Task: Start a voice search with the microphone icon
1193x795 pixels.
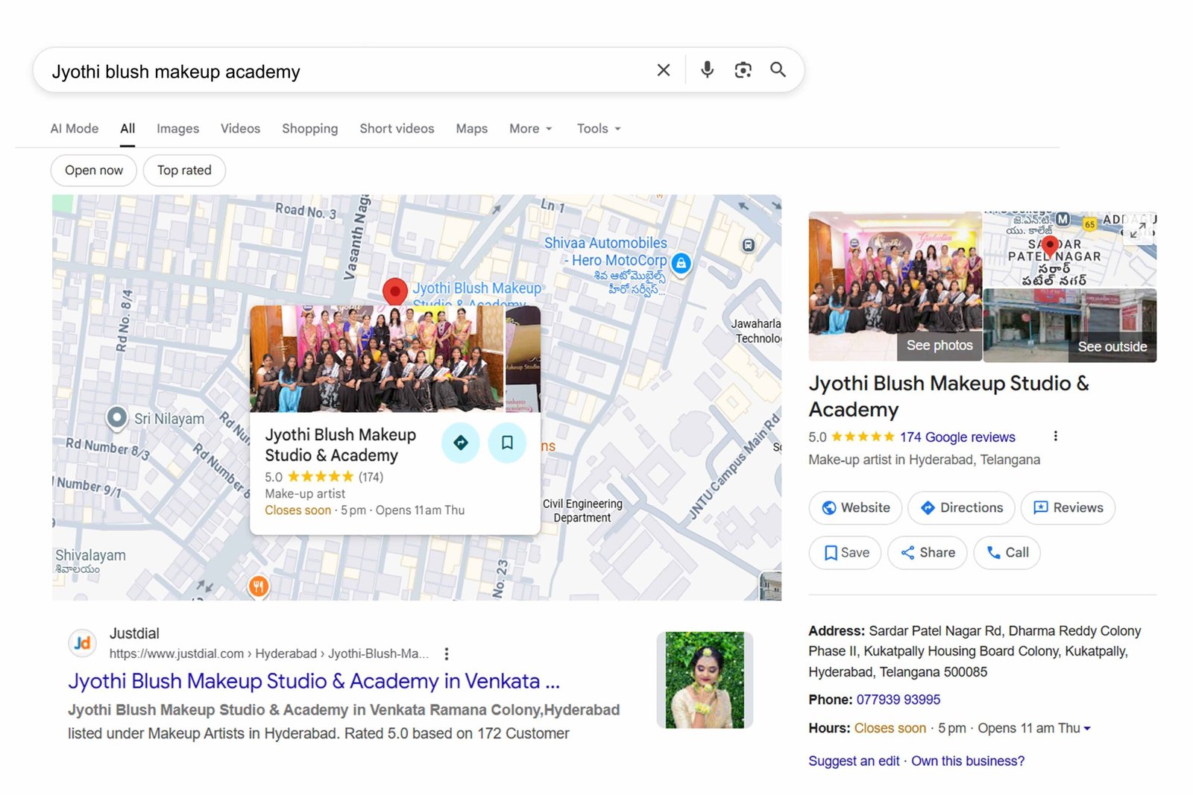Action: (705, 69)
